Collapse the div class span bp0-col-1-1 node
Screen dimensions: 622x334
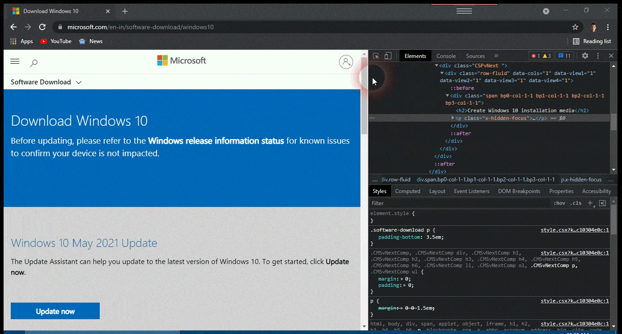[x=447, y=96]
